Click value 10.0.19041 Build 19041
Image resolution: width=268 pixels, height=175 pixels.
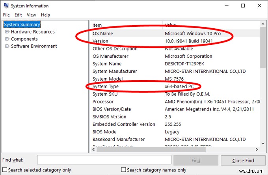(x=189, y=41)
